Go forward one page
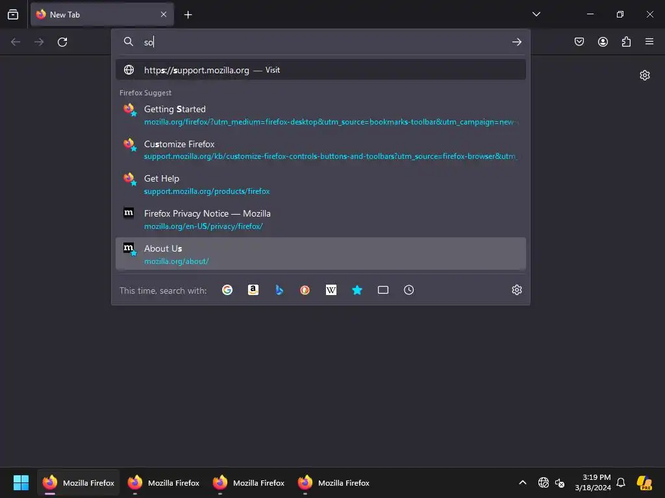This screenshot has width=665, height=498. tap(39, 42)
